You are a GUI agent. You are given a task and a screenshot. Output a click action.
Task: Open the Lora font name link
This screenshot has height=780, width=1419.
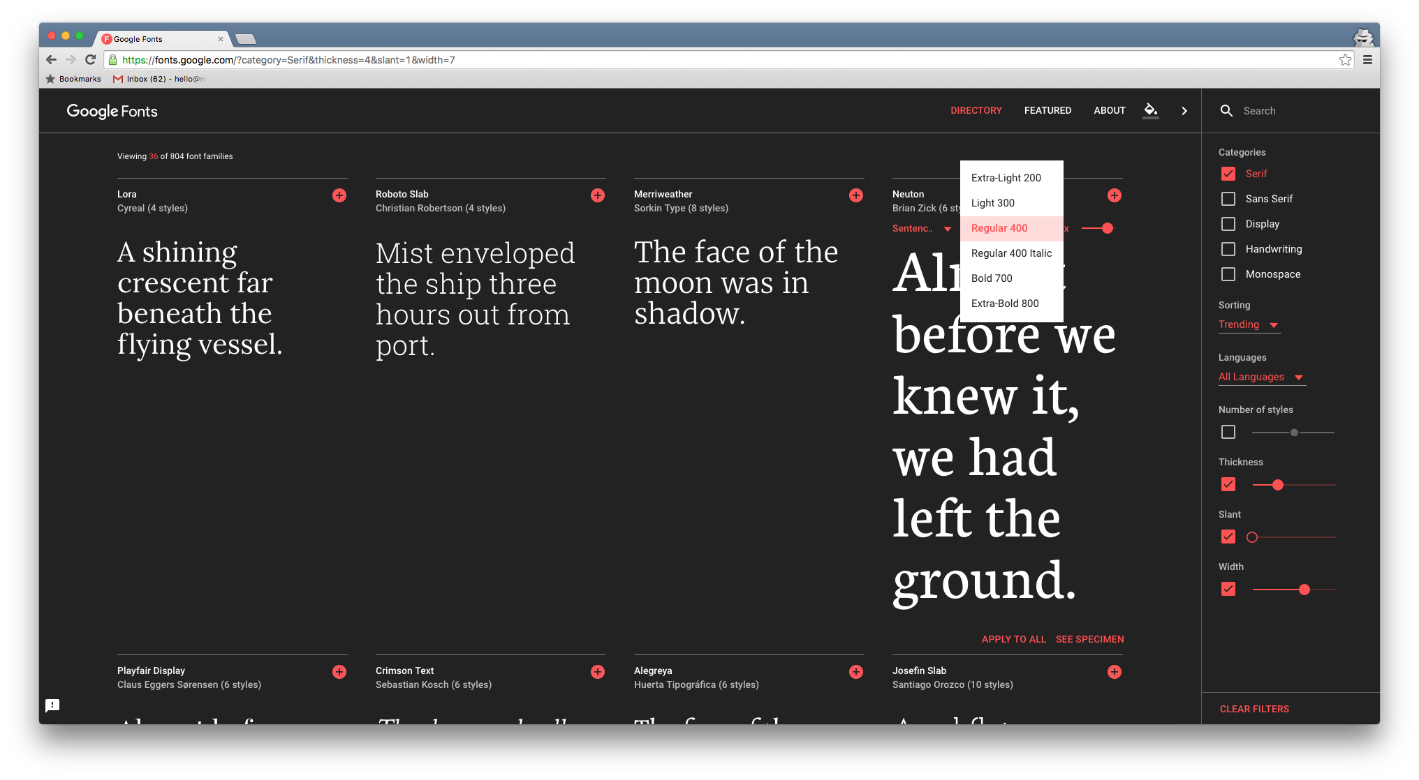coord(127,194)
